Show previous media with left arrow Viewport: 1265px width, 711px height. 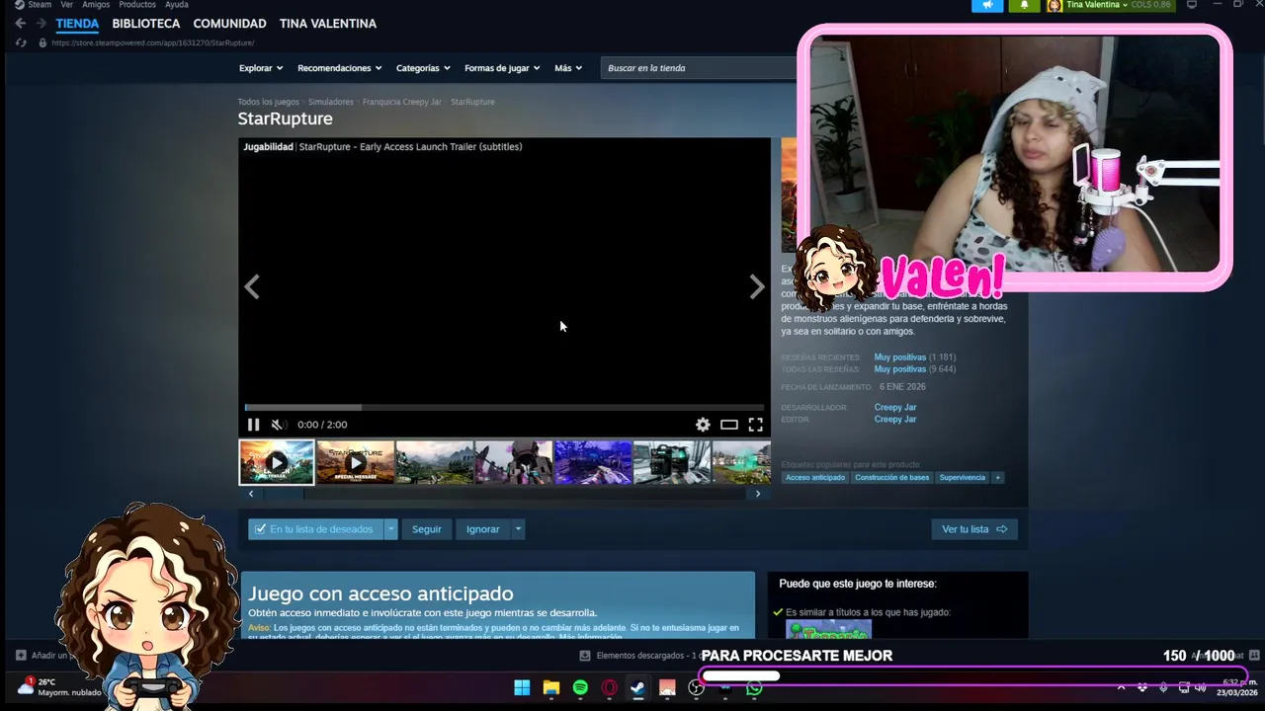click(252, 287)
